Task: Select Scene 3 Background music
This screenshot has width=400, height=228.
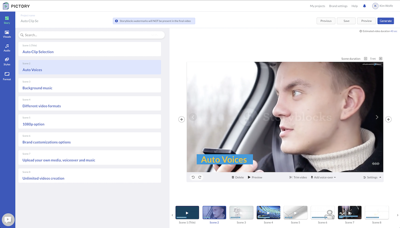Action: point(90,86)
